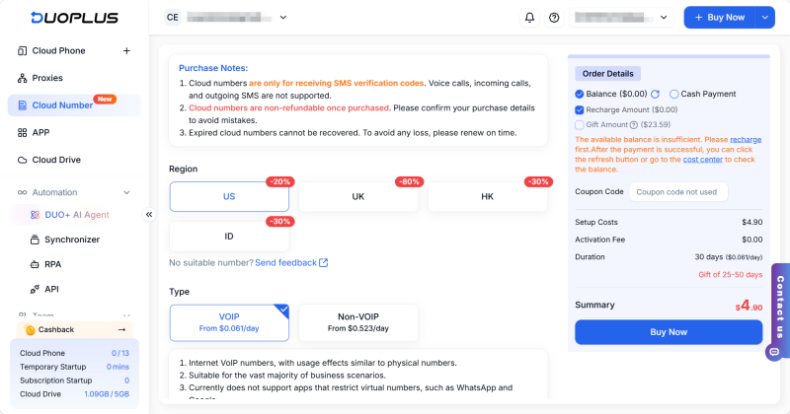Enable the Gift Amount checkbox

[x=580, y=125]
